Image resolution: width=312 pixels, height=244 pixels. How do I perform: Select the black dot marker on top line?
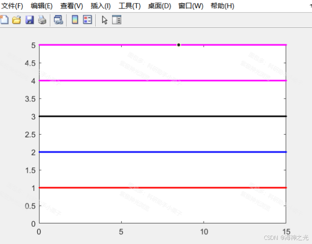179,45
